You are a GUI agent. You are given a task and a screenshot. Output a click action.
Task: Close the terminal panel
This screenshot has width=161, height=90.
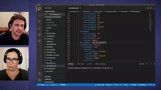(154, 64)
